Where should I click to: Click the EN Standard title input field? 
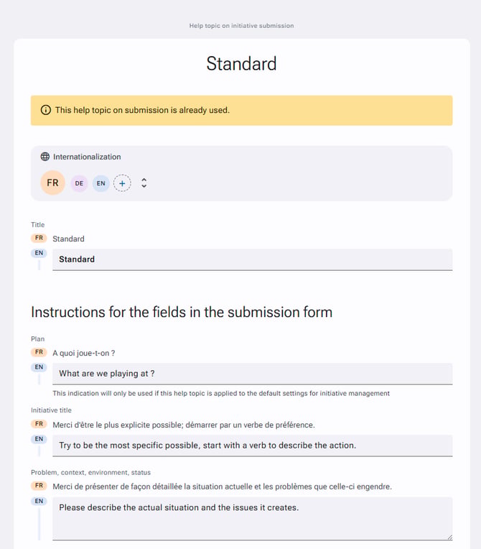(252, 259)
